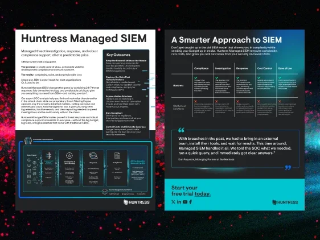
Task: Click the X (Twitter) social icon
Action: point(173,202)
